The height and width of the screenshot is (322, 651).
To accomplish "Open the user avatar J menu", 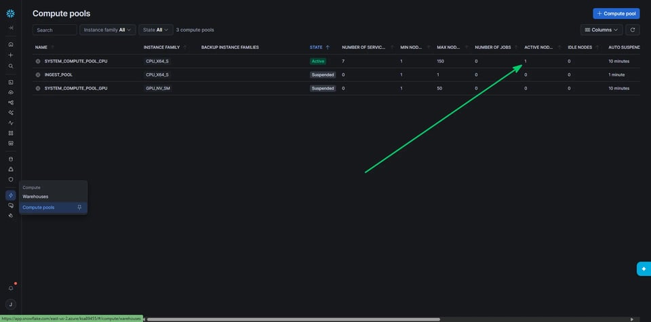I will pos(11,304).
